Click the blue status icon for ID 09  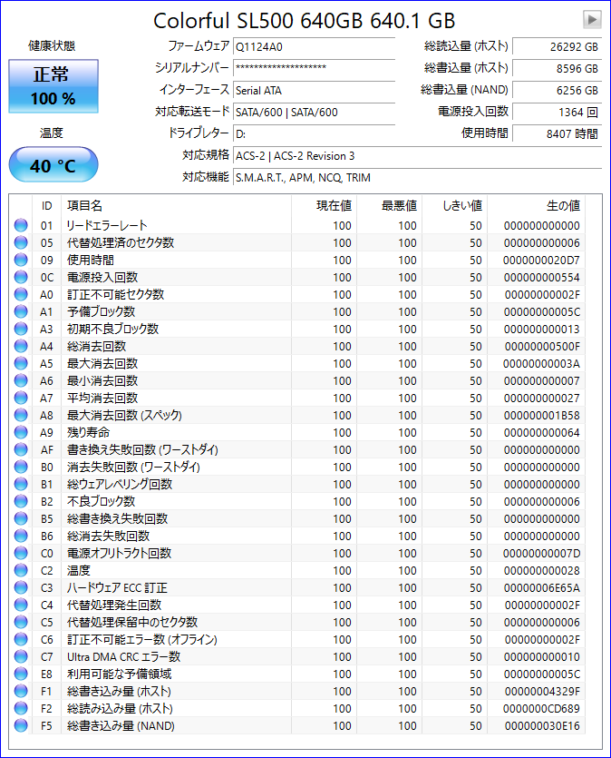click(21, 260)
